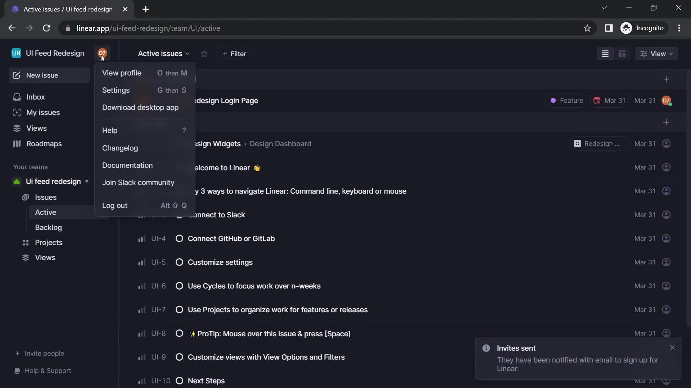691x388 pixels.
Task: Click the status circle toggle on UI-4
Action: [x=179, y=238]
